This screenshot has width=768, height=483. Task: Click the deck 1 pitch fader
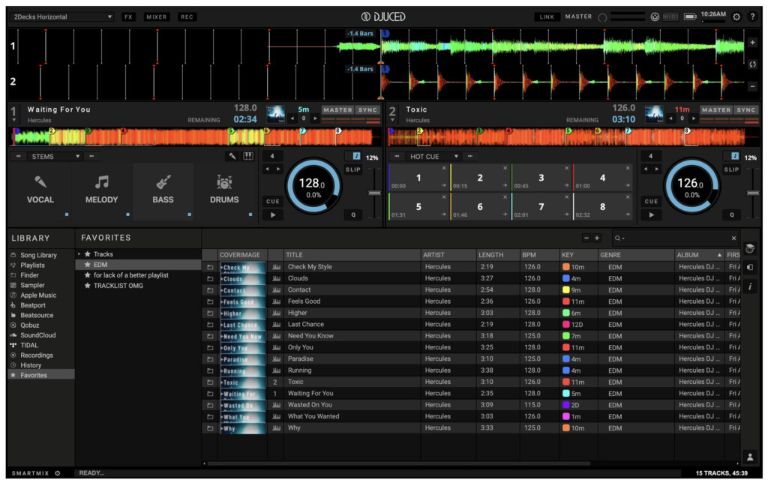[x=375, y=193]
